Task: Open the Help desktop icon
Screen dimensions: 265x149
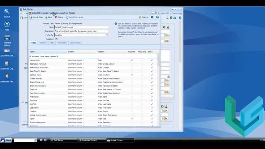Action: [x=7, y=26]
